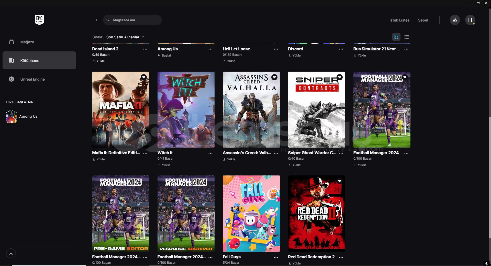491x266 pixels.
Task: Open the H profile avatar
Action: (470, 20)
